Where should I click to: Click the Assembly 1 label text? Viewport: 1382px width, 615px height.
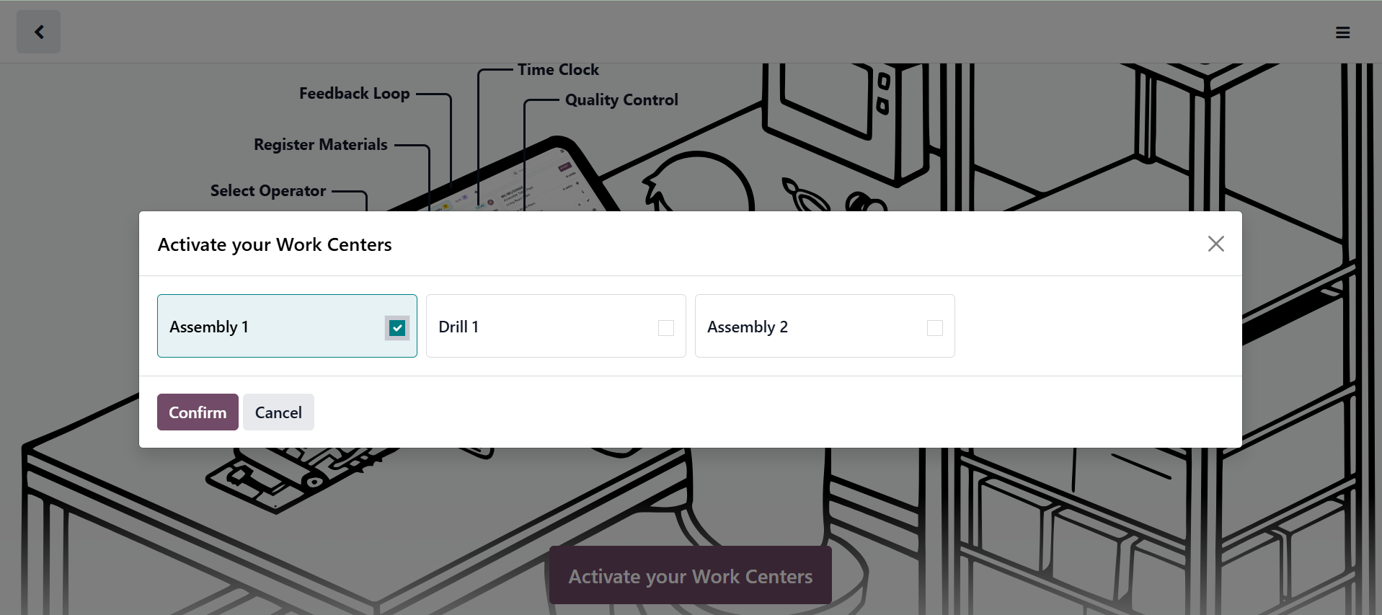209,327
